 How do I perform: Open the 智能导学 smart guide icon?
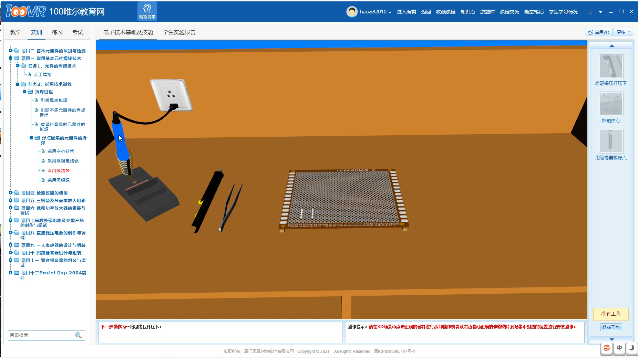[x=147, y=11]
